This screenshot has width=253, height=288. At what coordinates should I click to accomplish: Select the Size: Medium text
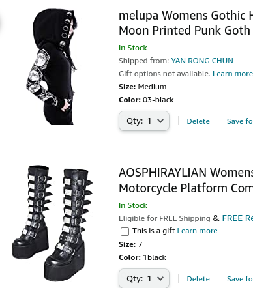point(143,87)
